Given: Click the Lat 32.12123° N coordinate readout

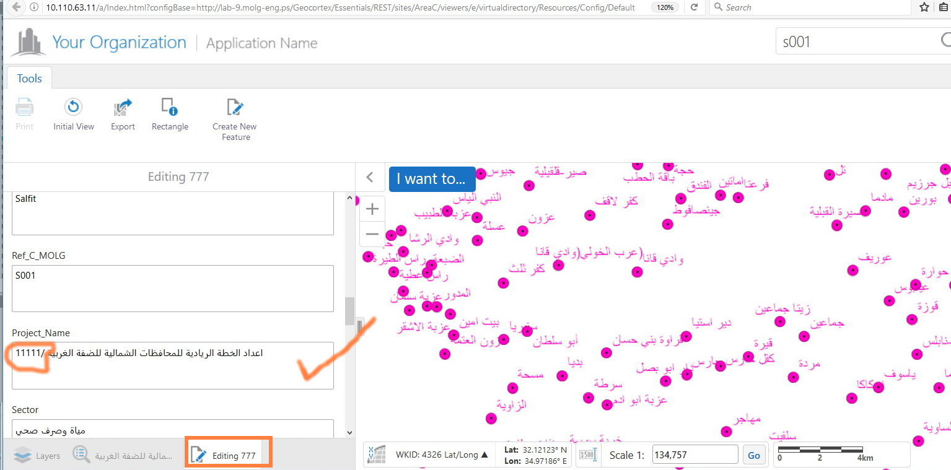Looking at the screenshot, I should [x=535, y=450].
